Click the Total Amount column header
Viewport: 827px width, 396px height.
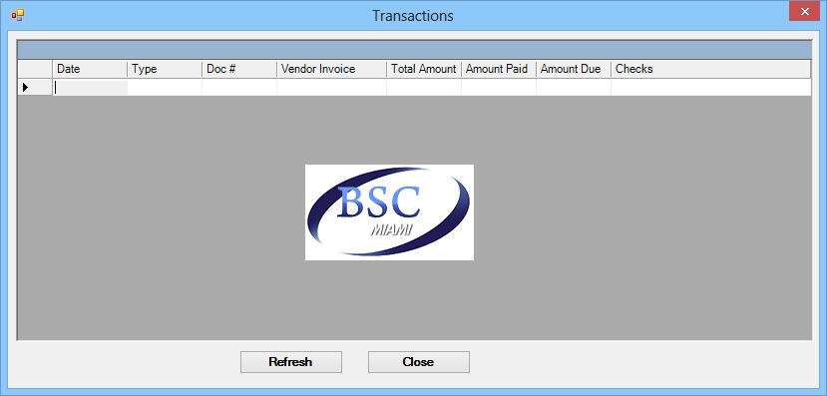point(424,69)
